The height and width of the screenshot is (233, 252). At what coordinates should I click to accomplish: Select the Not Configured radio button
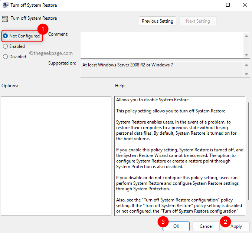point(5,36)
